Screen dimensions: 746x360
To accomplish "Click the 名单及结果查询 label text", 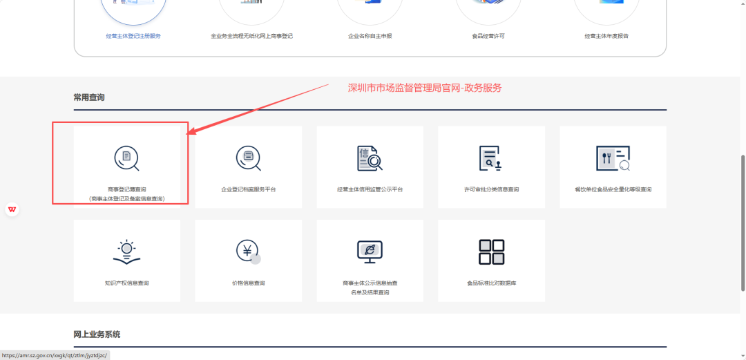I will [370, 292].
